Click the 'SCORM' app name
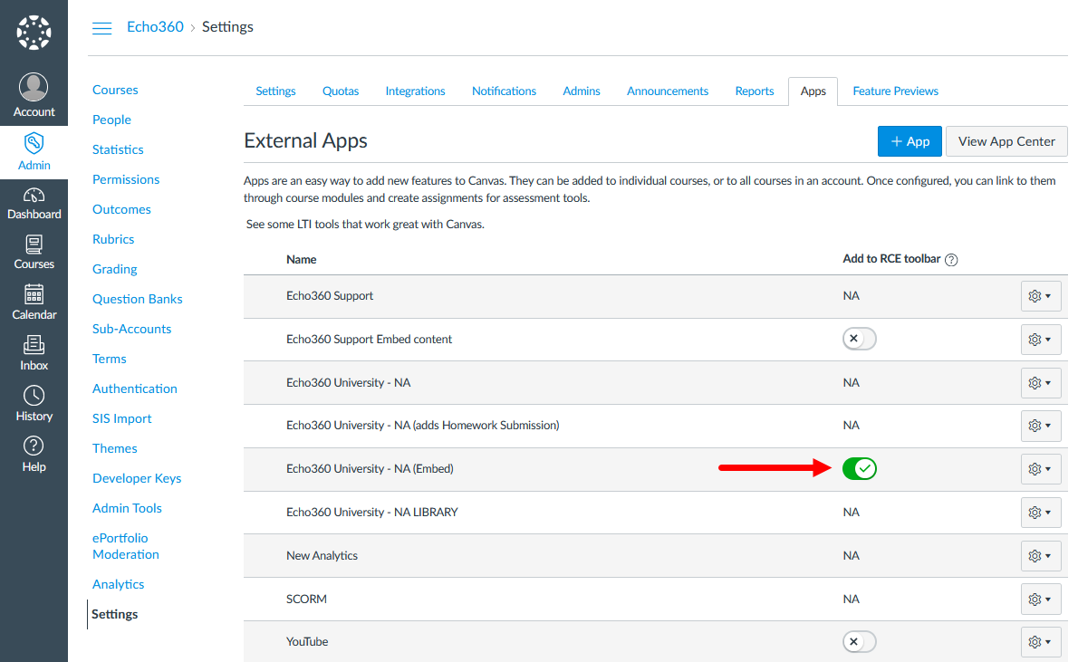 tap(306, 599)
